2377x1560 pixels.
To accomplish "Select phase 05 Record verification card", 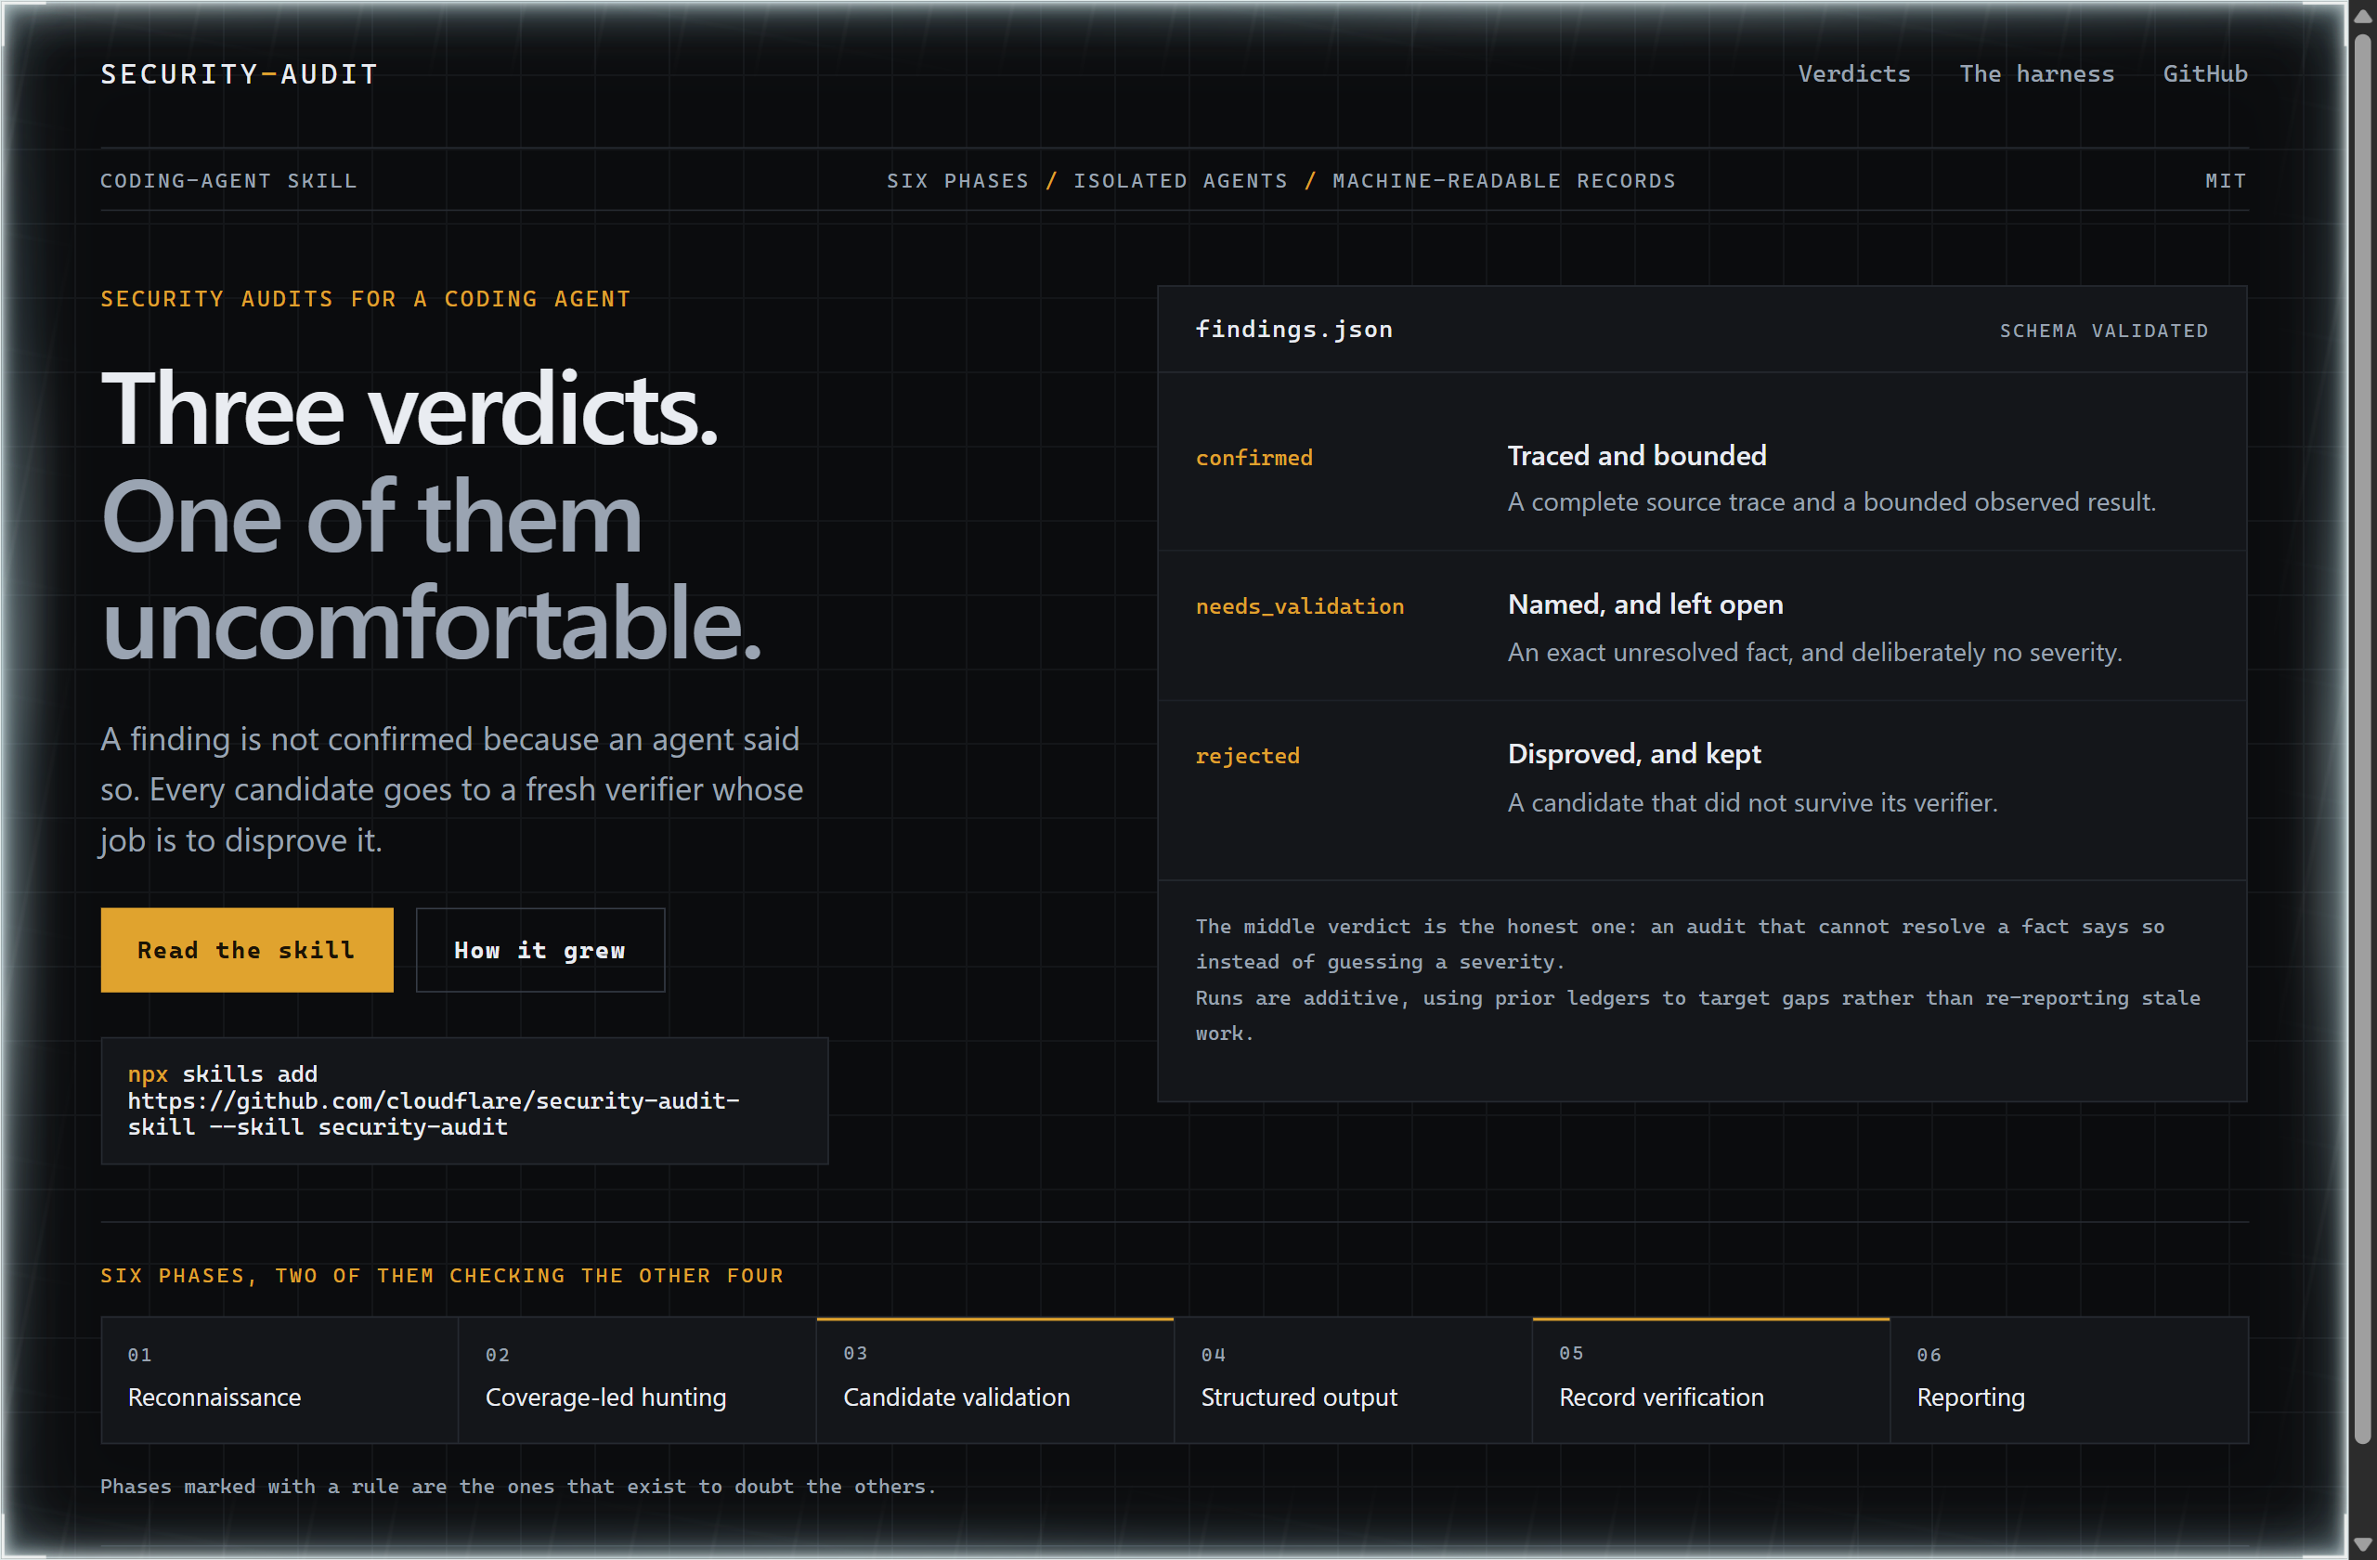I will pos(1711,1380).
